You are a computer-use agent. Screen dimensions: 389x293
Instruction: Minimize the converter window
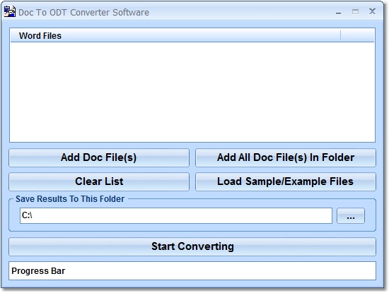pos(338,12)
